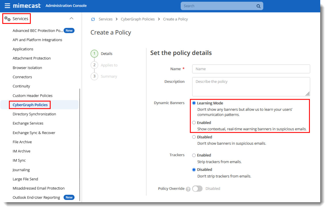
Task: Open IM Archive
Action: click(x=22, y=151)
